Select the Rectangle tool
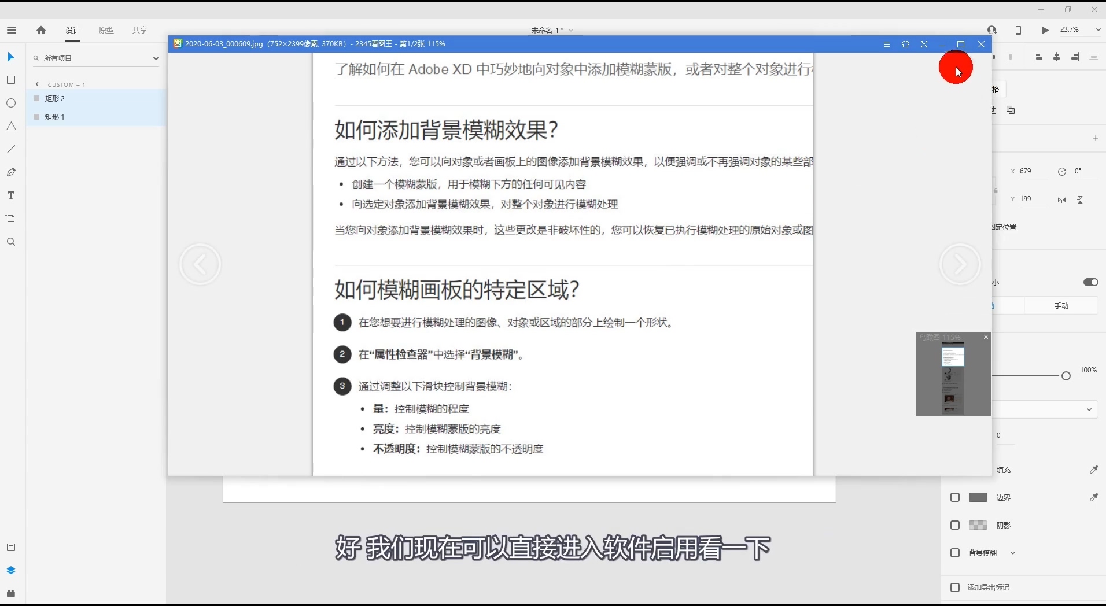Image resolution: width=1106 pixels, height=606 pixels. click(x=11, y=80)
